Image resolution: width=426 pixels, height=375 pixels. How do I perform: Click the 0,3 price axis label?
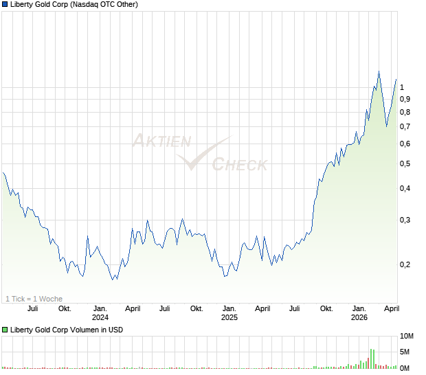(405, 220)
